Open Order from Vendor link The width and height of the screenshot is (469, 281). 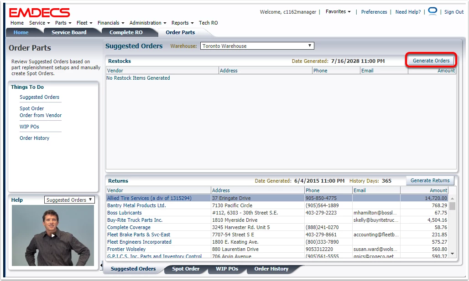(x=41, y=115)
